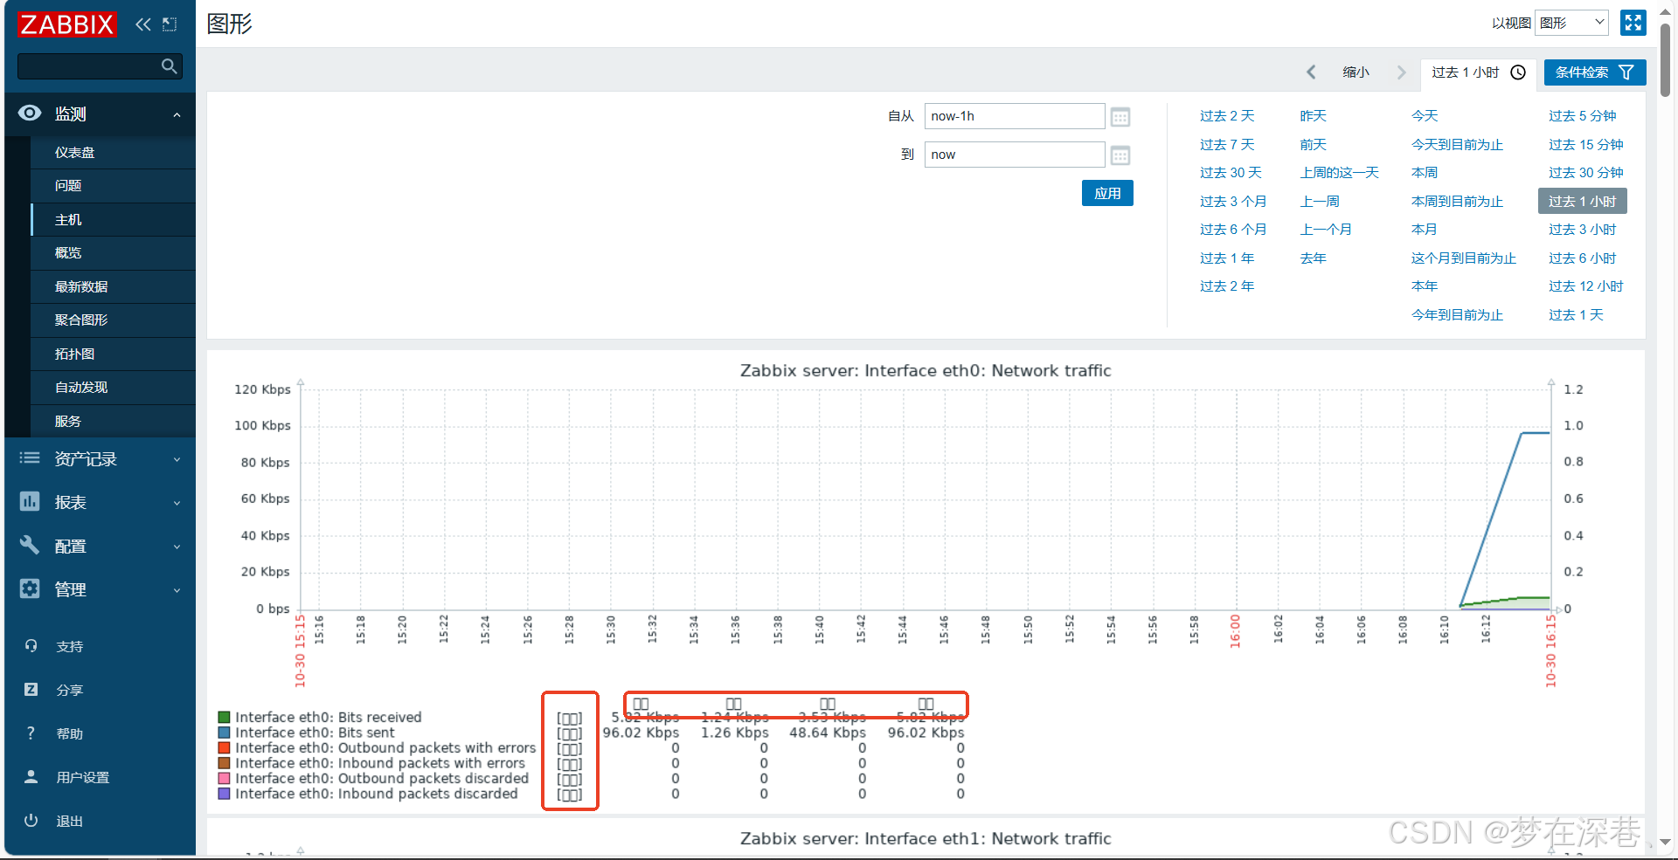Click the ZABBIX logo

66,24
